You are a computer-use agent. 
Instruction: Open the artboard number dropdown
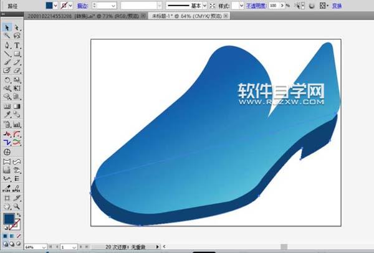(x=74, y=247)
